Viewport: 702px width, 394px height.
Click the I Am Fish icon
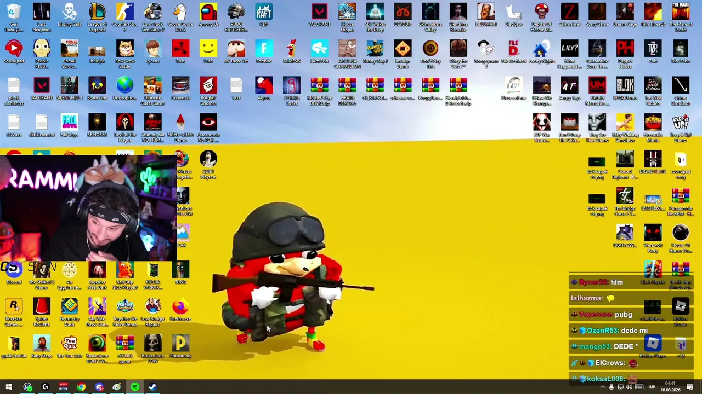click(x=319, y=52)
